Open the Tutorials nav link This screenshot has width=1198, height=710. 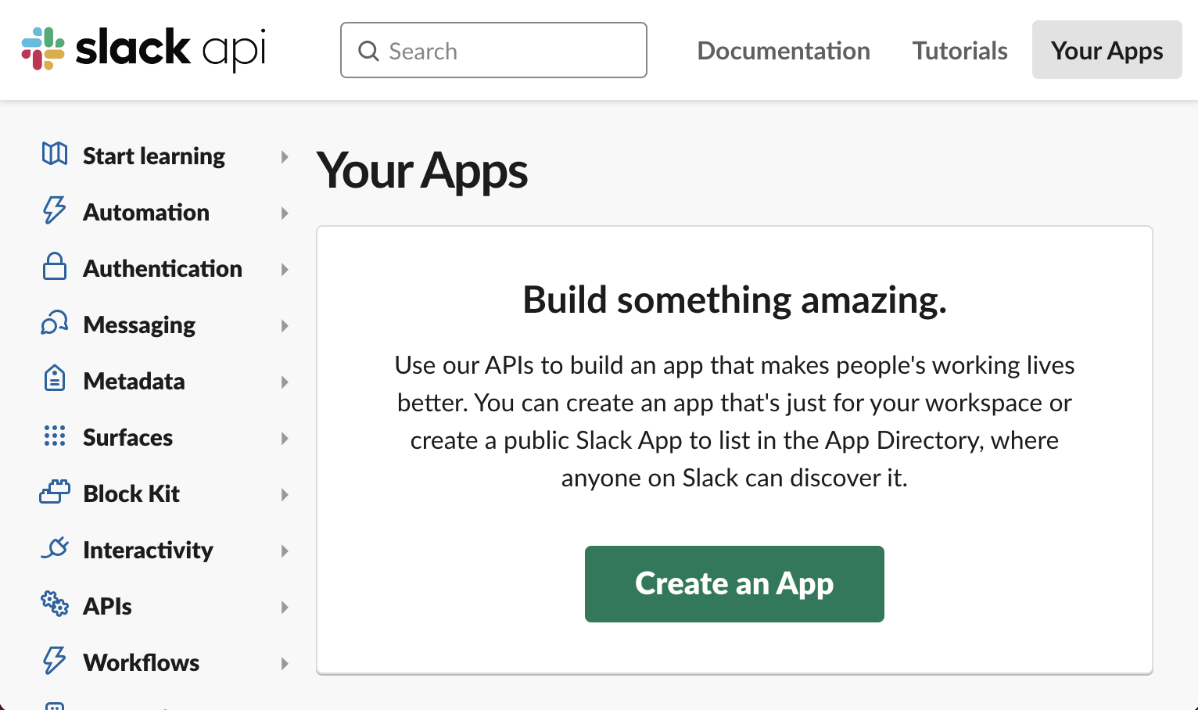[x=959, y=51]
